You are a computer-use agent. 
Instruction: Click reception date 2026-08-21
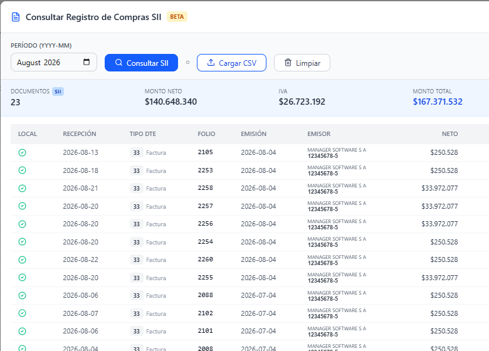point(80,188)
